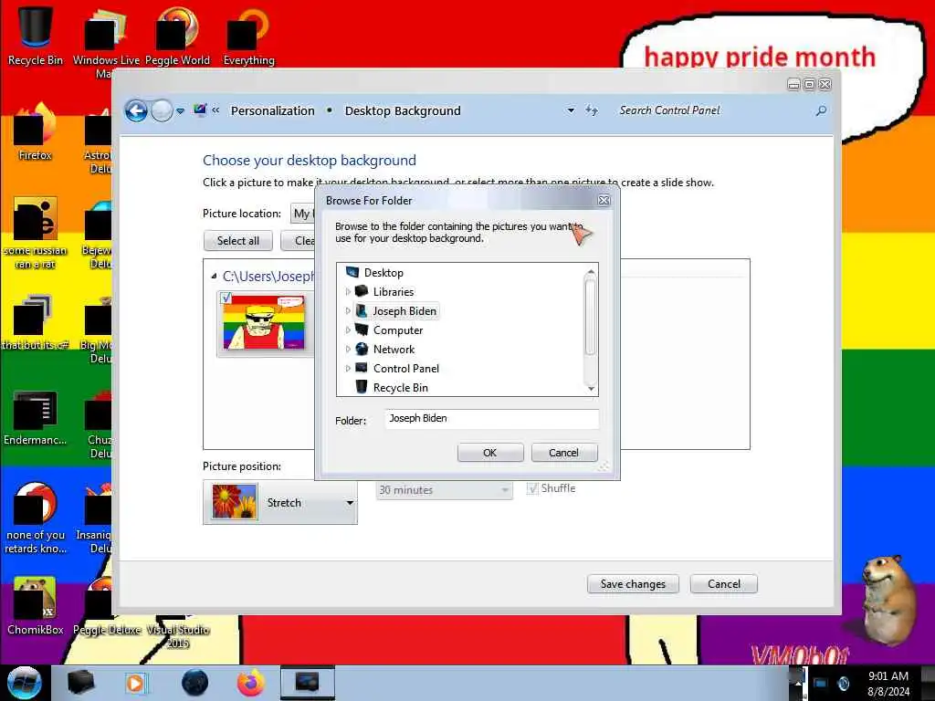Select Joseph Biden in the folder tree

(404, 310)
